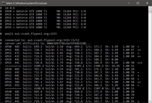Click the GPU0 GeForce GTX 1080 Ti line
Viewport: 152px width, 103px height.
[45, 11]
